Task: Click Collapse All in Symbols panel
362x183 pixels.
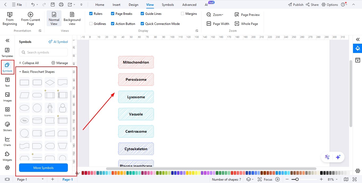Action: (x=29, y=63)
